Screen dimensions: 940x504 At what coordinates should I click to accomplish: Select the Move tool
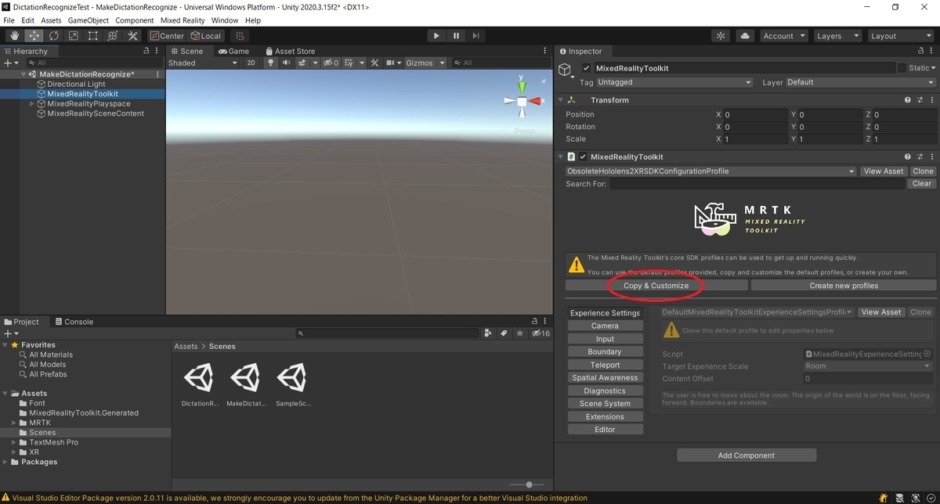34,36
